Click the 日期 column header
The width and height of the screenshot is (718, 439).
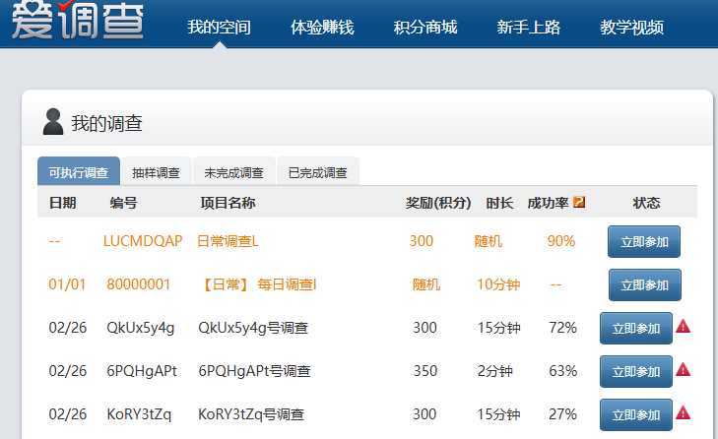(x=63, y=203)
